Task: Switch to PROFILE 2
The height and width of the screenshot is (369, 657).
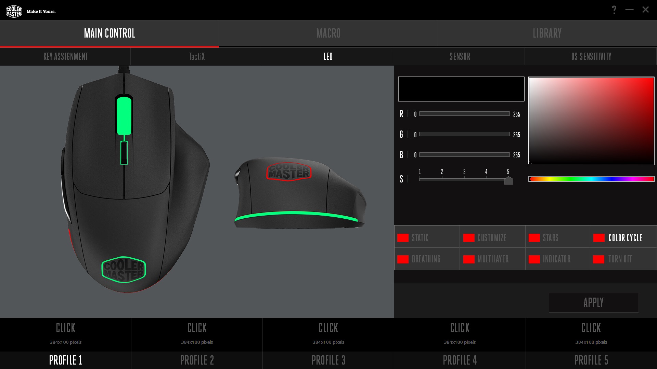Action: pyautogui.click(x=197, y=360)
